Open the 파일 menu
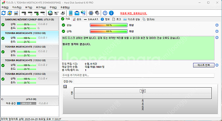Screen dimensions: 222x121 tap(5, 7)
